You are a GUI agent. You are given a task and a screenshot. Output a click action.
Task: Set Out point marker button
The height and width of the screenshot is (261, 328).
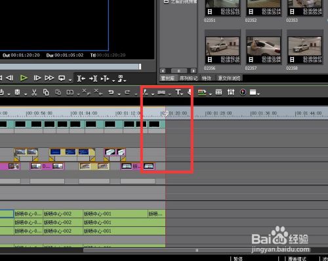coord(93,78)
